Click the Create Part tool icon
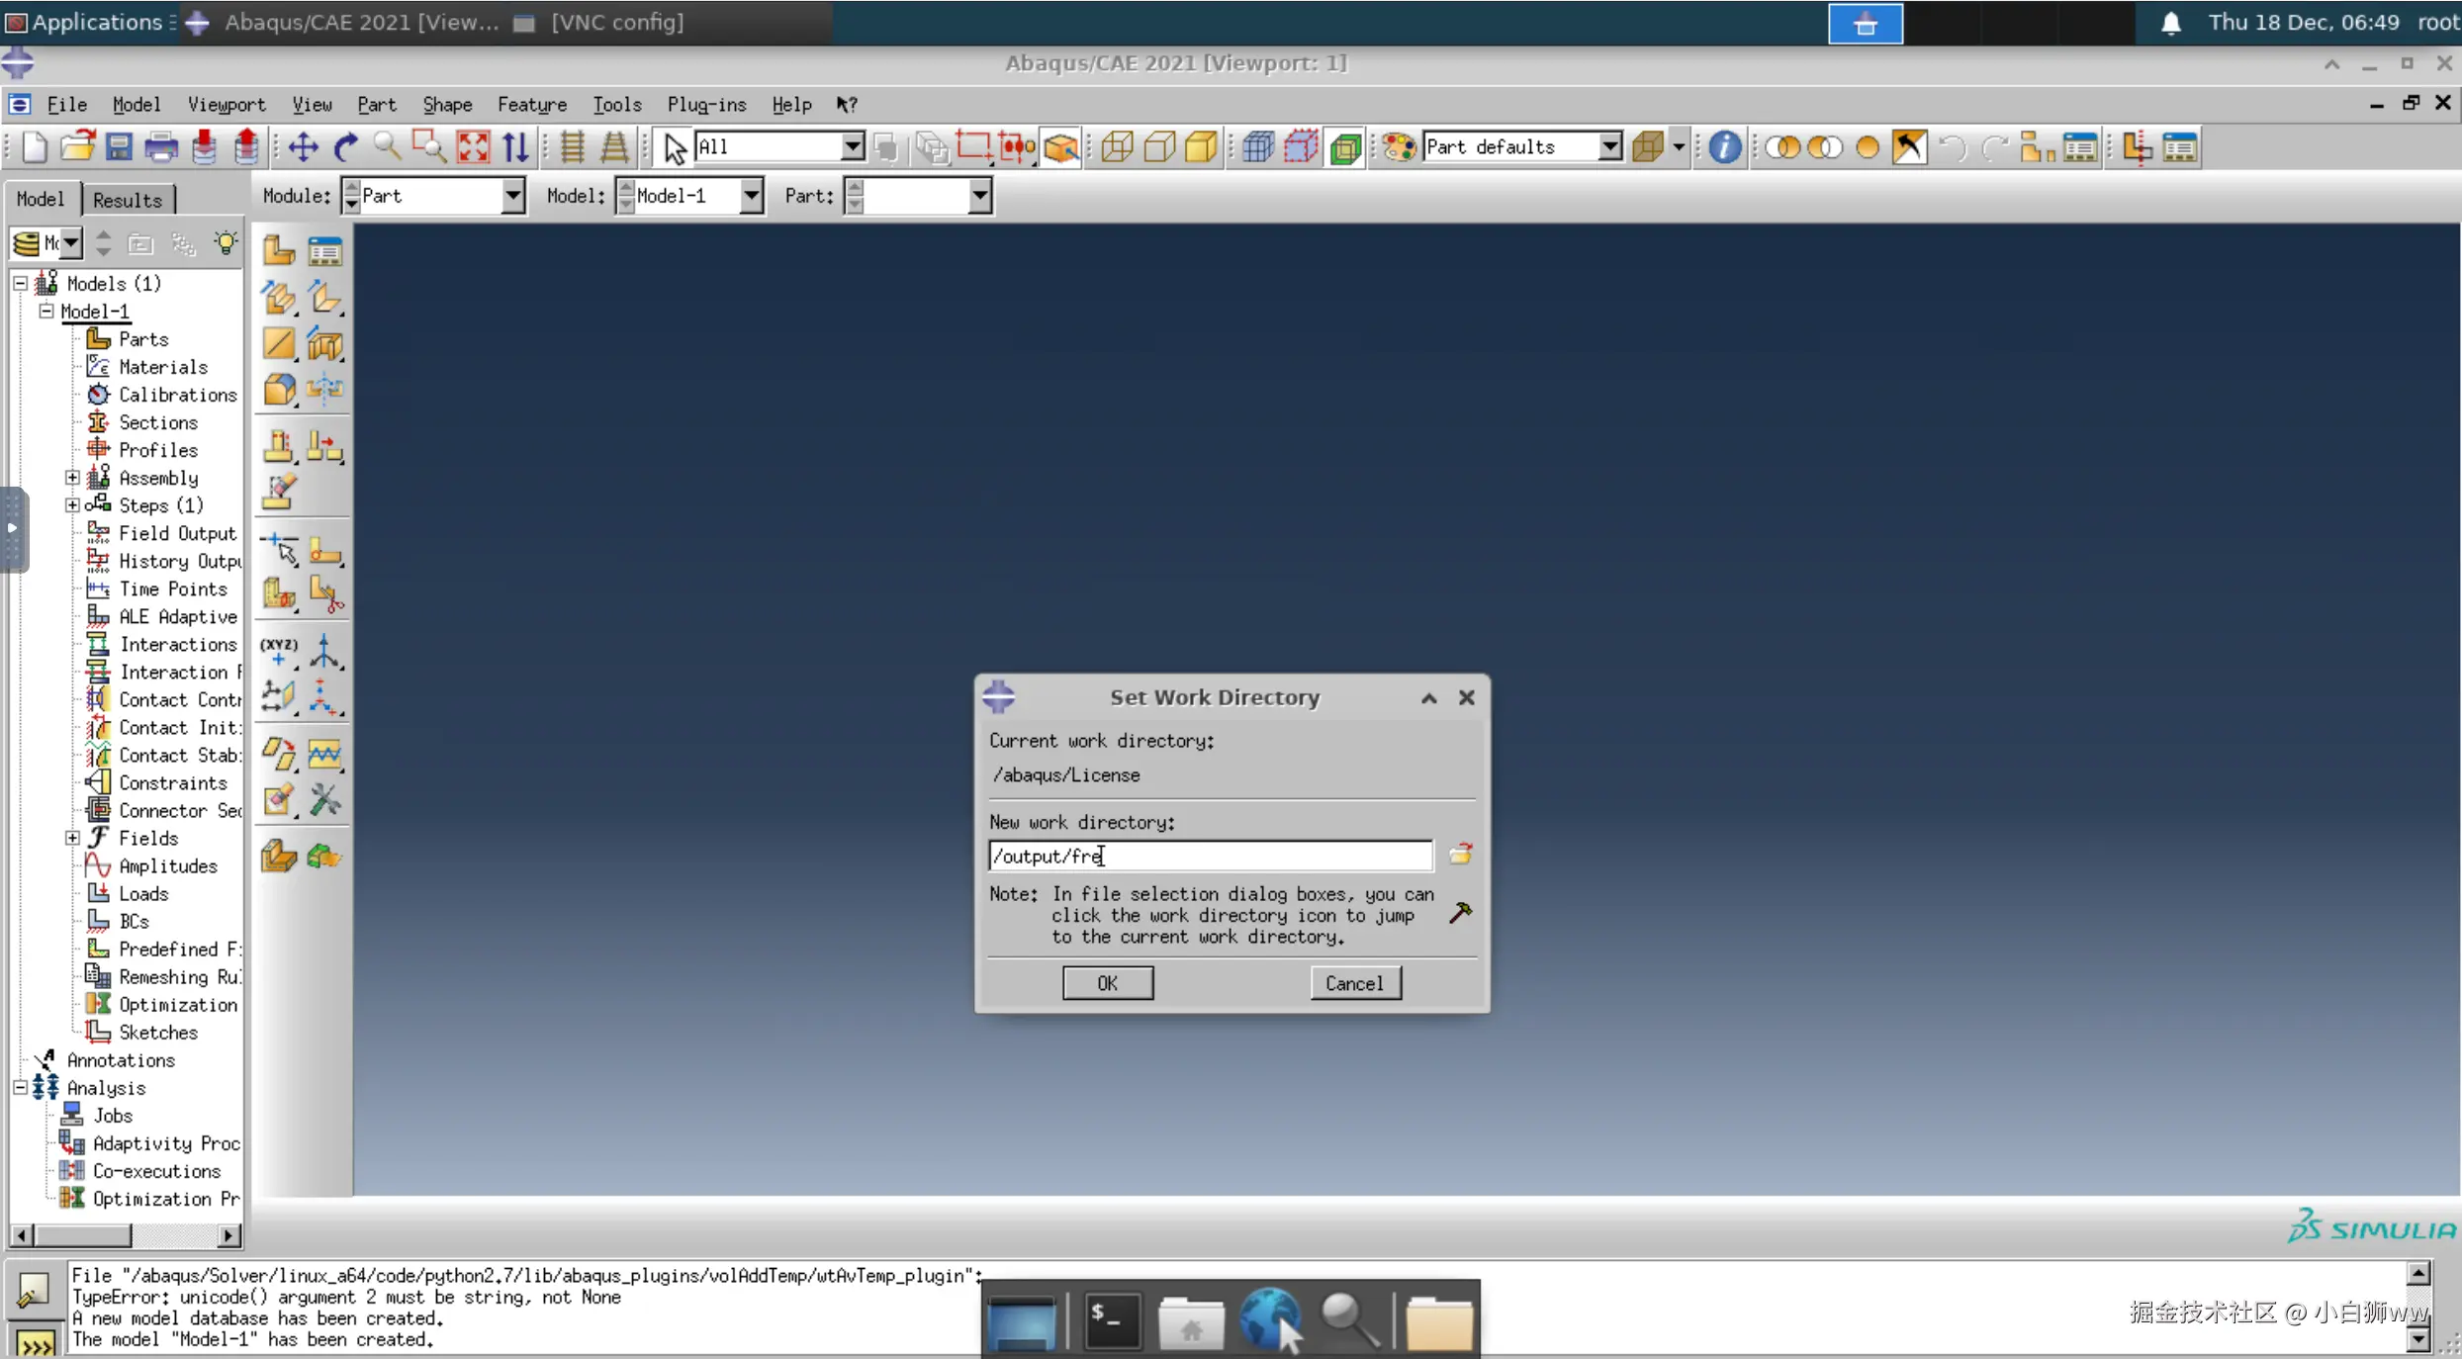The width and height of the screenshot is (2462, 1359). [x=279, y=250]
